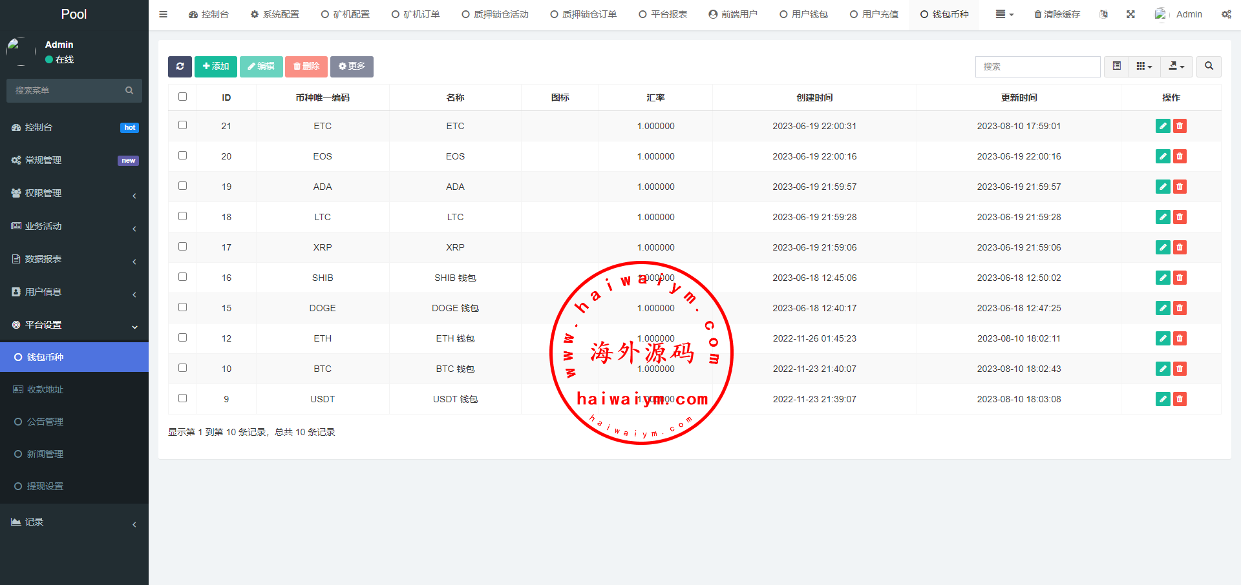Open 收款地址 in the sidebar
This screenshot has height=585, width=1241.
tap(45, 389)
